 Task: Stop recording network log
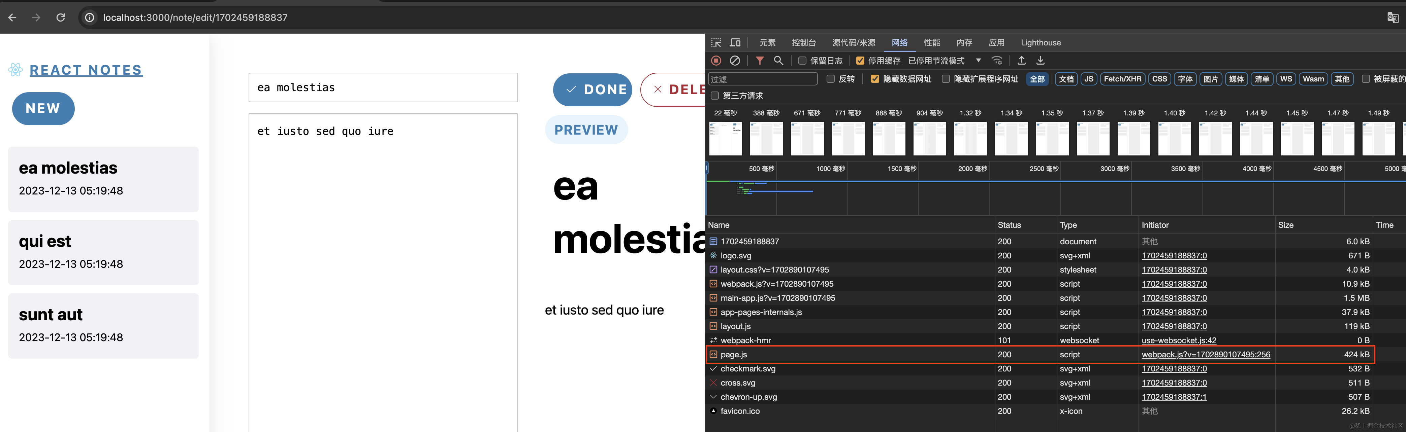tap(716, 61)
